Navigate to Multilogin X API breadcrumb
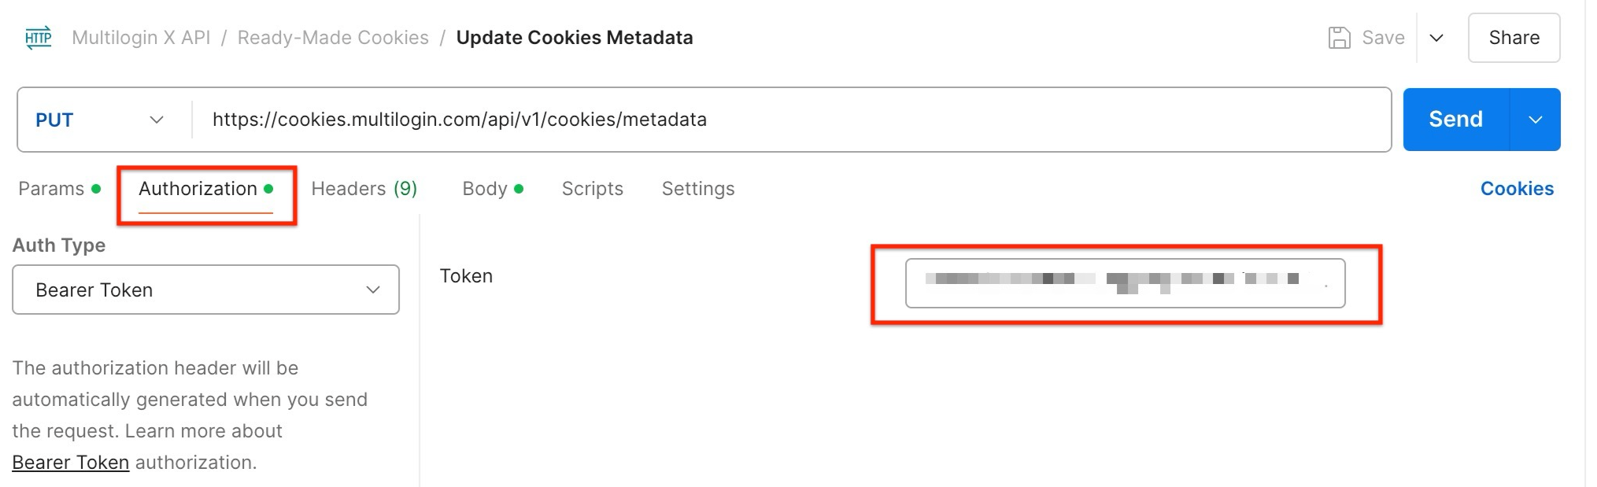Image resolution: width=1597 pixels, height=487 pixels. [141, 37]
